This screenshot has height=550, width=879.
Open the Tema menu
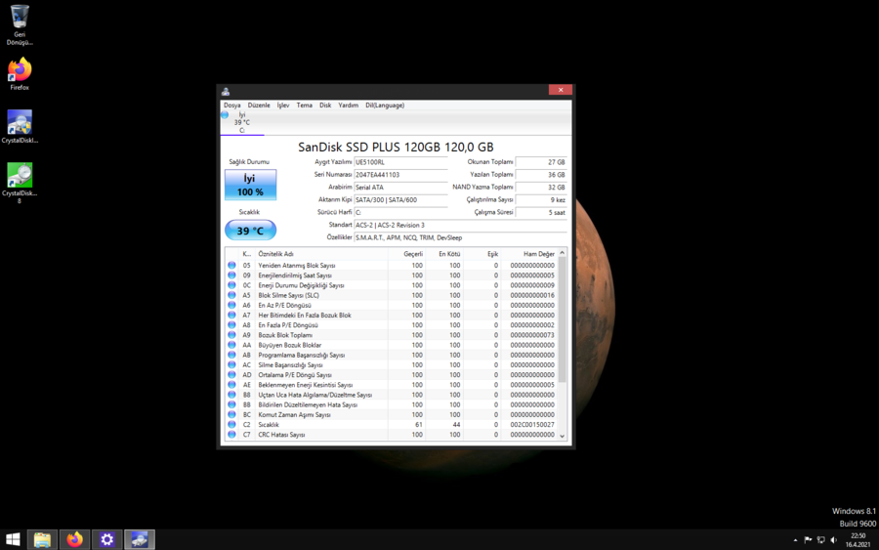[x=305, y=105]
